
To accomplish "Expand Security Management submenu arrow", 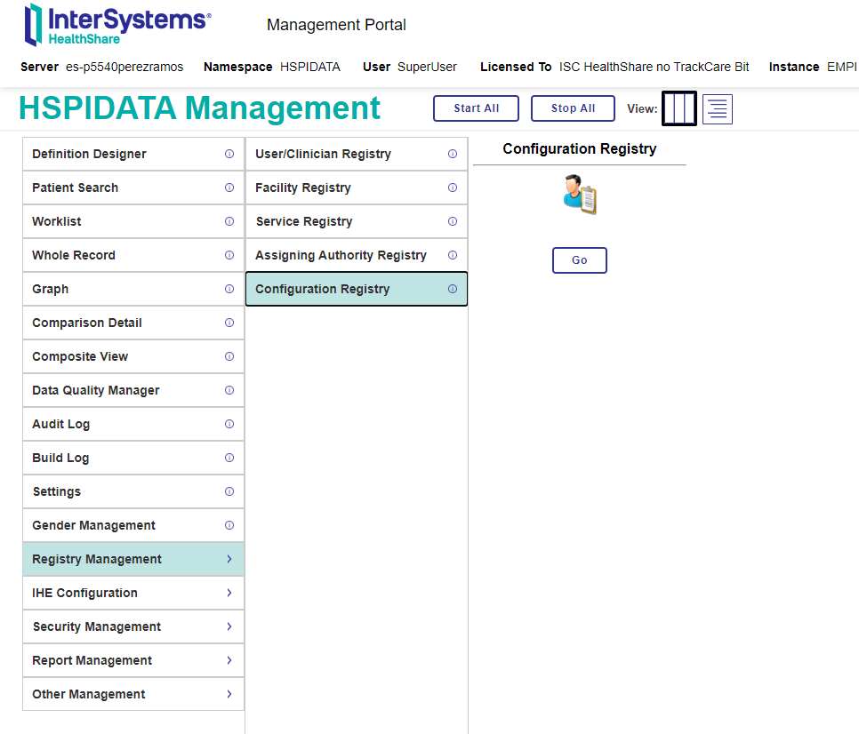I will [x=229, y=626].
